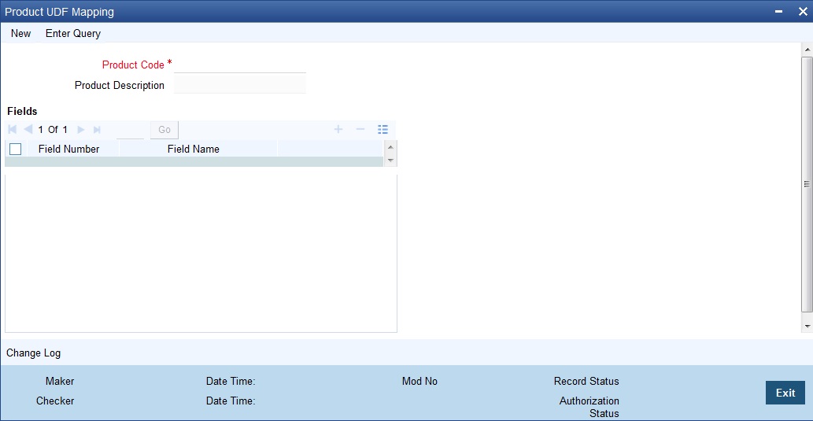
Task: Focus the Product Code input field
Action: tap(239, 65)
